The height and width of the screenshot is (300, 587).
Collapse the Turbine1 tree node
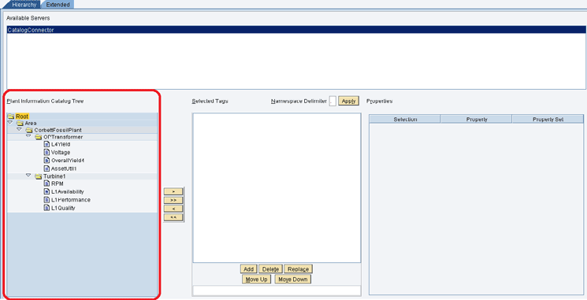coord(28,175)
